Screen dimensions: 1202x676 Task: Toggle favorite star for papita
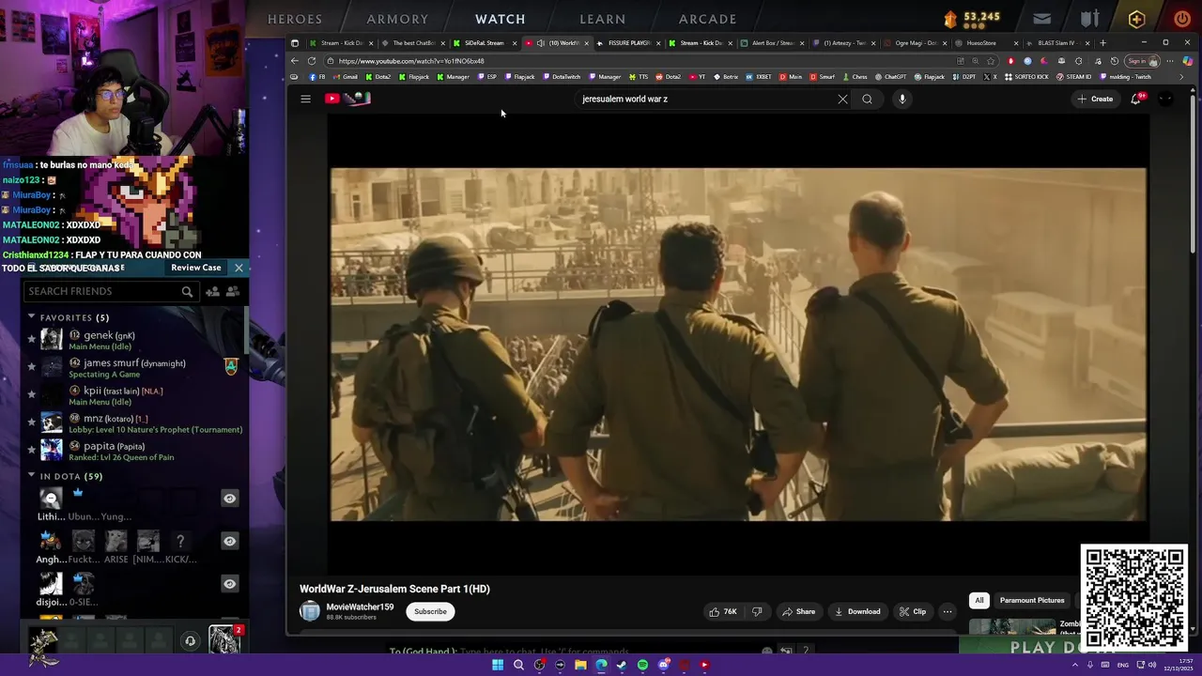pos(31,450)
